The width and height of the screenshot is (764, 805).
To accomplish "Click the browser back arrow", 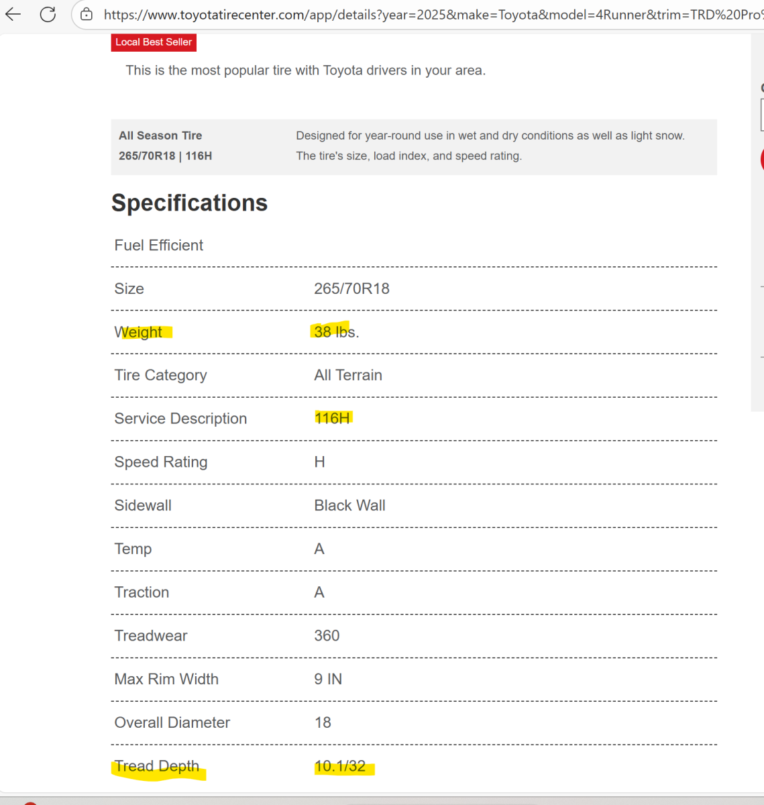I will tap(13, 14).
